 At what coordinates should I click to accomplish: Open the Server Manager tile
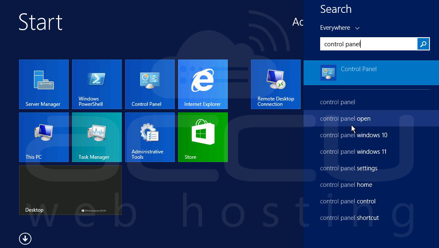coord(44,84)
